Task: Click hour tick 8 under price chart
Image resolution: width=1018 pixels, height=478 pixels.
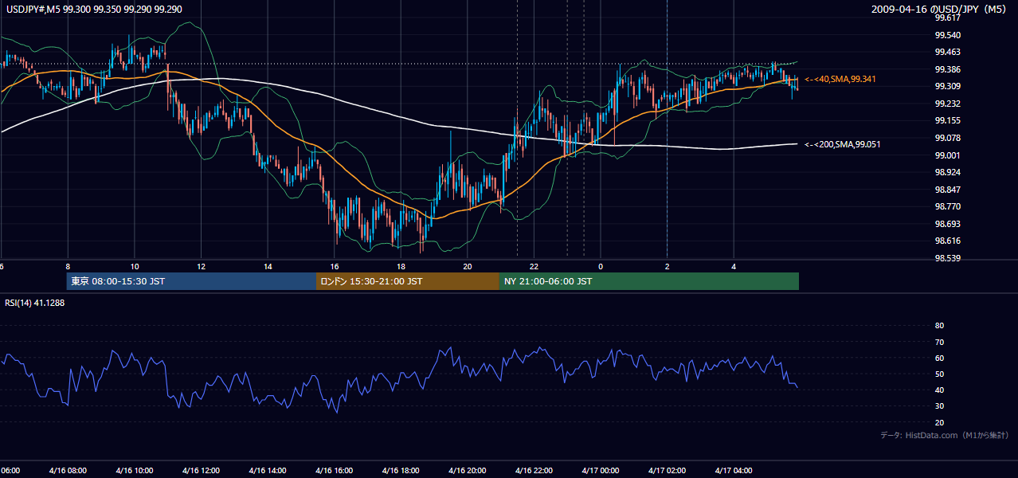Action: pyautogui.click(x=68, y=267)
